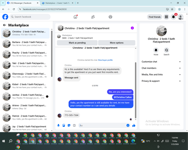
Task: Open the account profile picture menu
Action: coord(180,17)
